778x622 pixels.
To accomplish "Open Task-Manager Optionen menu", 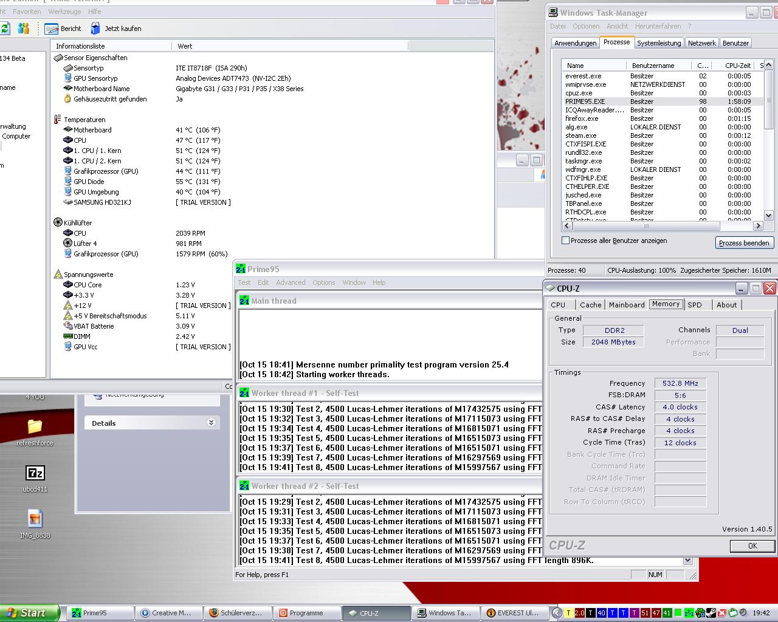I will pyautogui.click(x=586, y=26).
